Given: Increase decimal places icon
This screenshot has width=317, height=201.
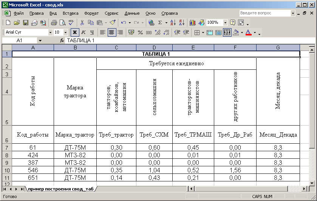Looking at the screenshot, I should point(158,32).
